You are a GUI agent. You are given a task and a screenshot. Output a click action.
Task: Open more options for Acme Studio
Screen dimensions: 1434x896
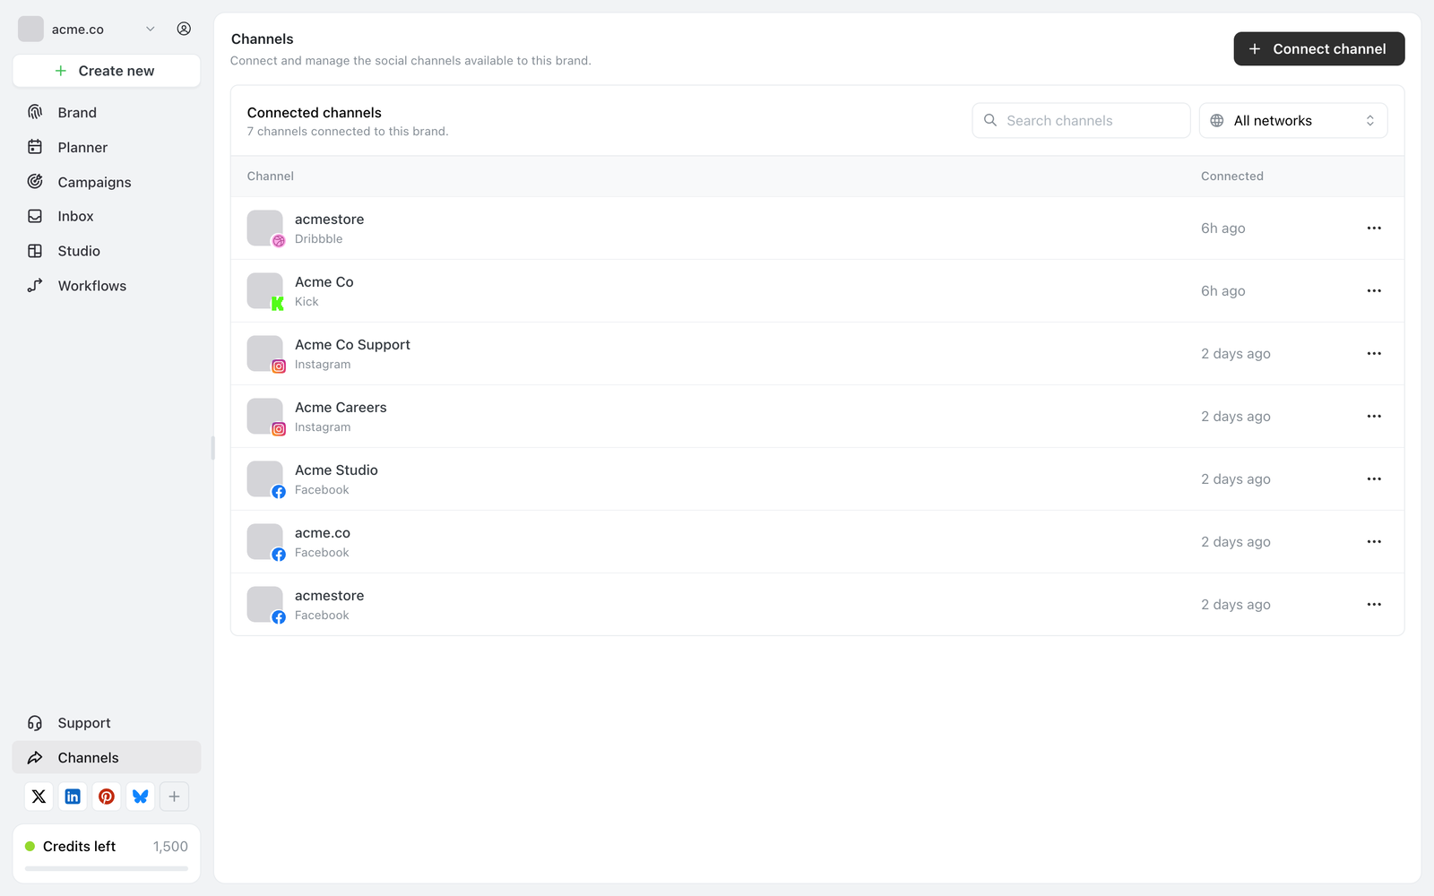(1374, 479)
